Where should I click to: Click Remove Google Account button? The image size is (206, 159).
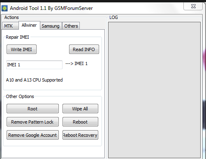click(x=32, y=135)
